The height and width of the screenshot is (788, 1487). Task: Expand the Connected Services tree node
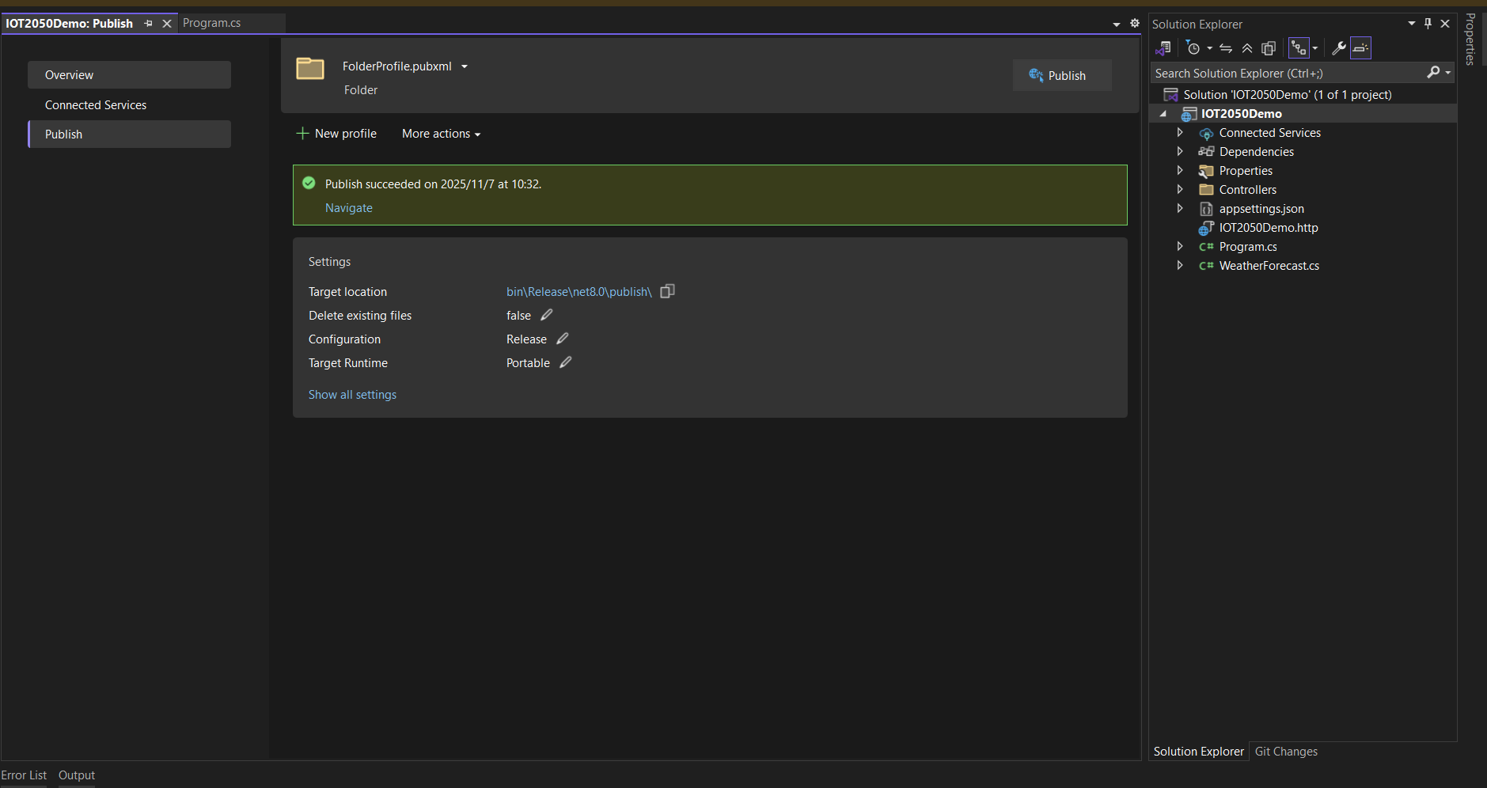pos(1180,133)
